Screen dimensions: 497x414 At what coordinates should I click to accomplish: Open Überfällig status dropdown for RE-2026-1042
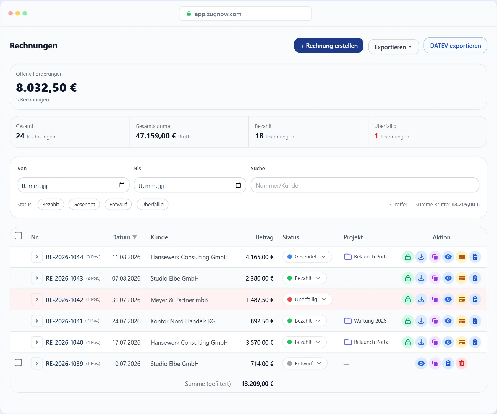(x=307, y=300)
